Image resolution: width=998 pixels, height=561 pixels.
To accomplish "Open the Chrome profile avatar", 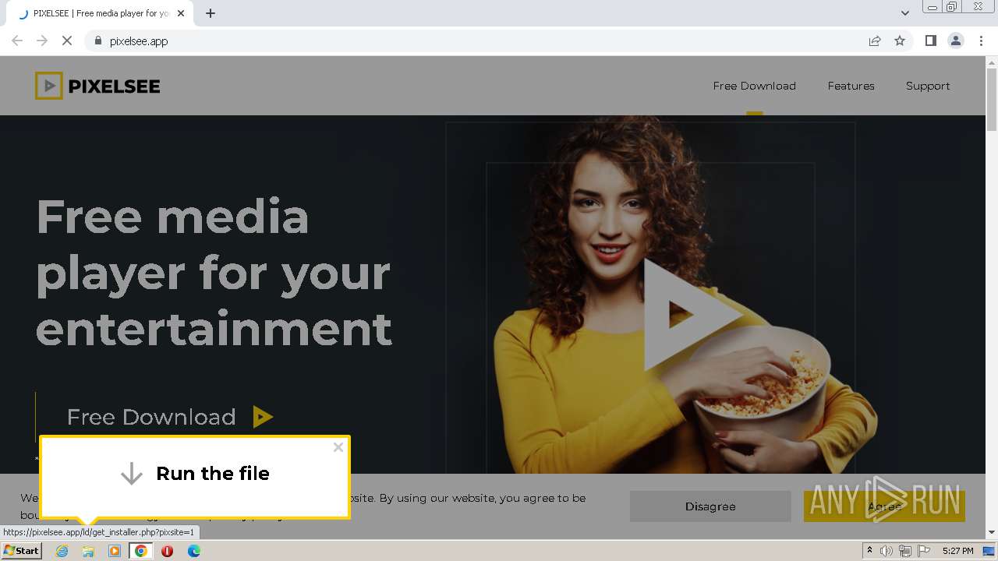I will (956, 41).
